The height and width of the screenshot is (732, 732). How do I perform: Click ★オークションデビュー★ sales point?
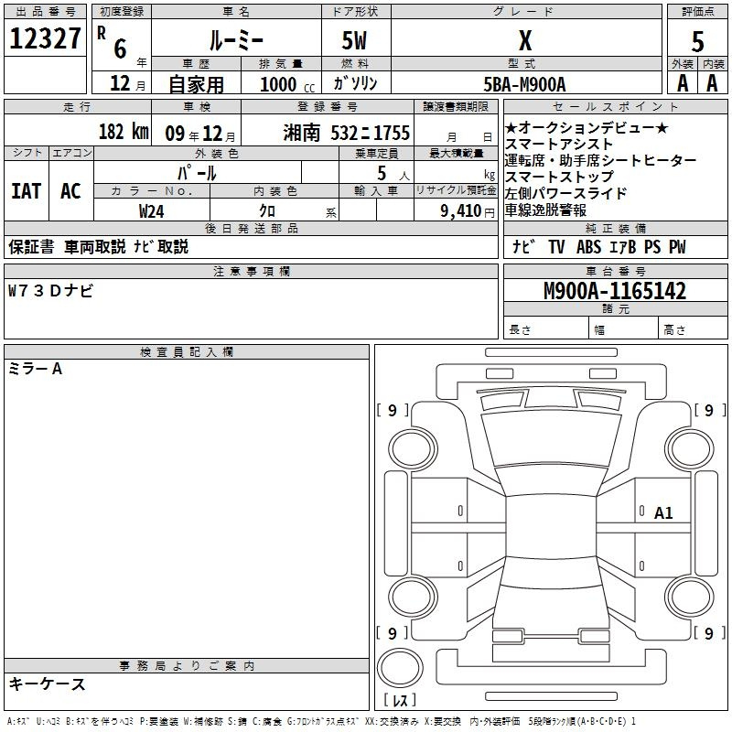click(587, 127)
